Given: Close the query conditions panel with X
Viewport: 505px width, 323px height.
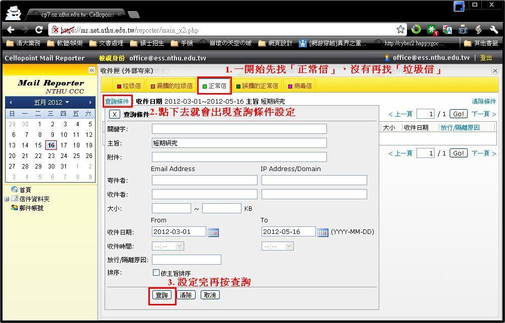Looking at the screenshot, I should tap(114, 114).
